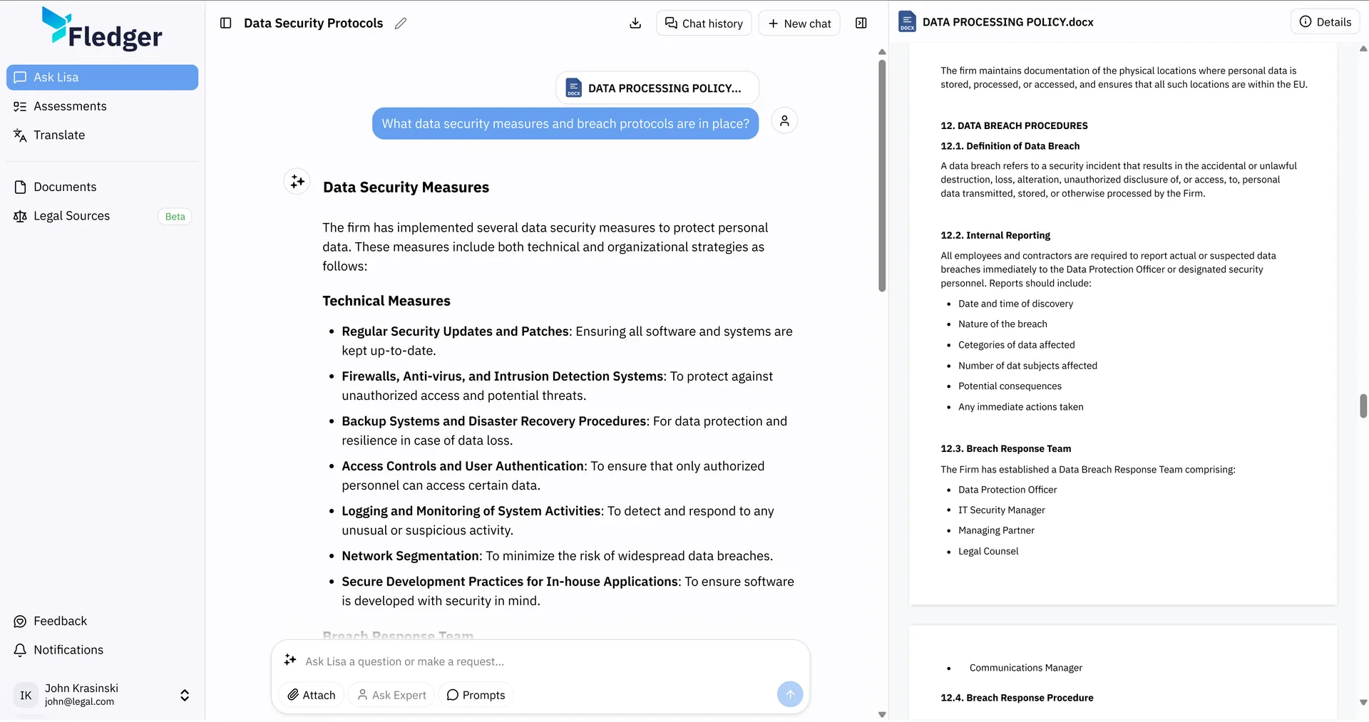Image resolution: width=1369 pixels, height=722 pixels.
Task: Click DATA PROCESSING POLICY.docx file name
Action: coord(1007,22)
